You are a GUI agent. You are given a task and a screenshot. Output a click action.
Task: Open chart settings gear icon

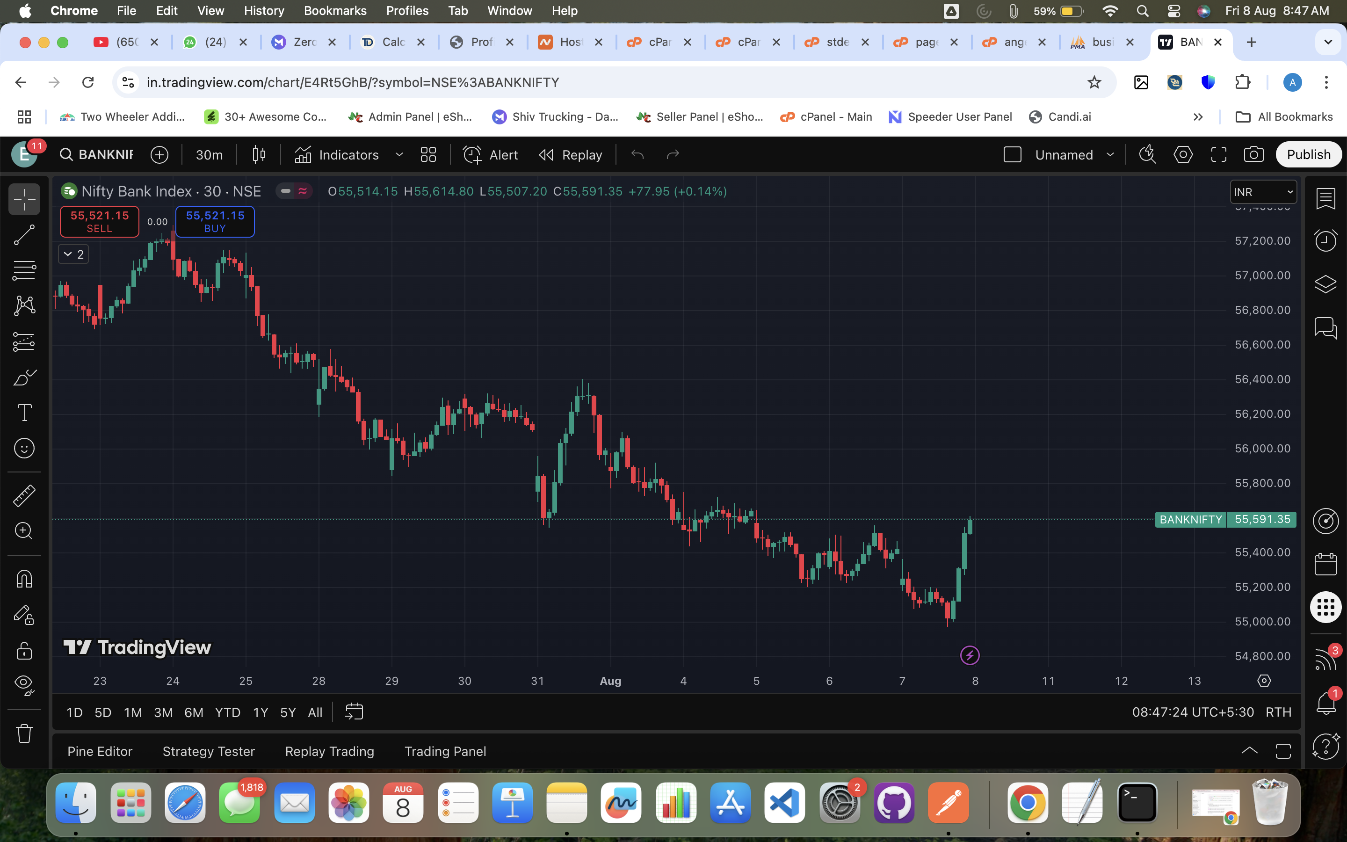pyautogui.click(x=1183, y=155)
